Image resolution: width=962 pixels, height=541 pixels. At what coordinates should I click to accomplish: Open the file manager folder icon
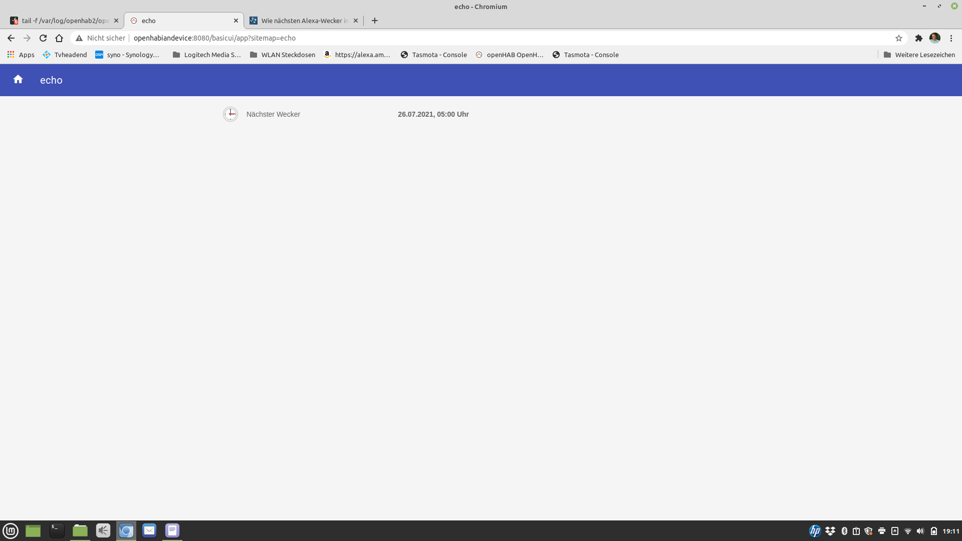(x=80, y=530)
